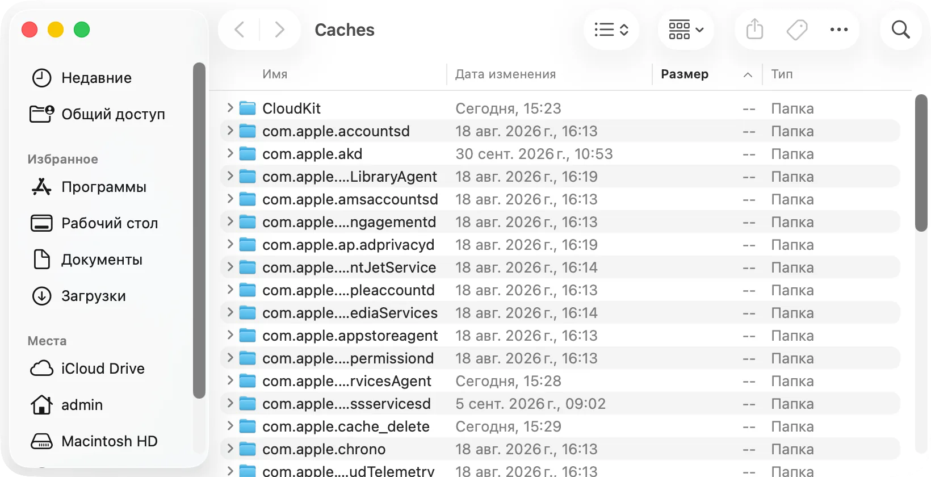Expand the com.apple.chrono folder

(230, 449)
